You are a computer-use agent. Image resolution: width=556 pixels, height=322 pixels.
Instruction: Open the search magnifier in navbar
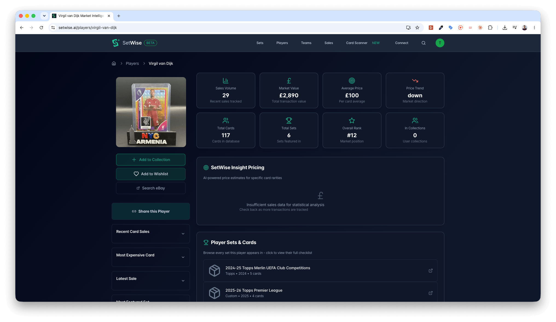[x=424, y=43]
